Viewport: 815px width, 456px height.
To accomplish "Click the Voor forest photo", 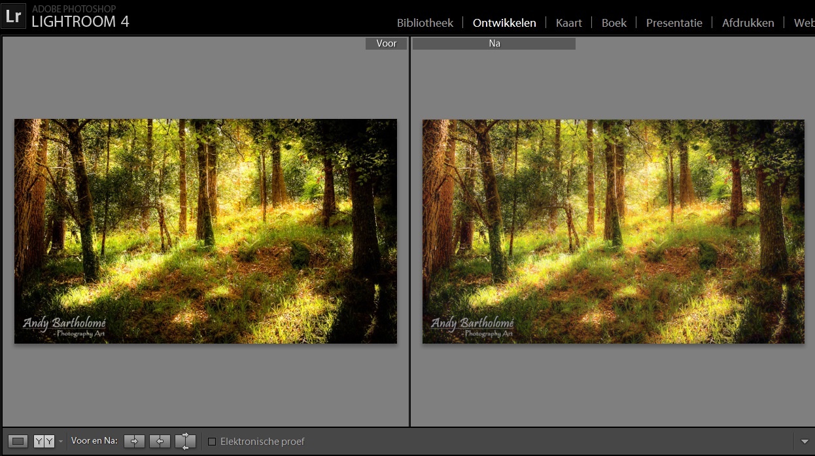I will [x=205, y=231].
